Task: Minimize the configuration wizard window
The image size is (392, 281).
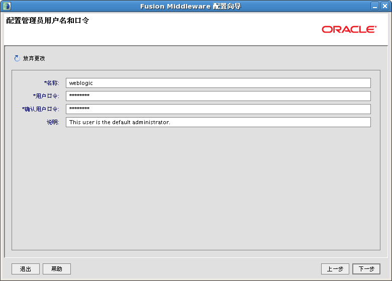Action: [x=375, y=6]
